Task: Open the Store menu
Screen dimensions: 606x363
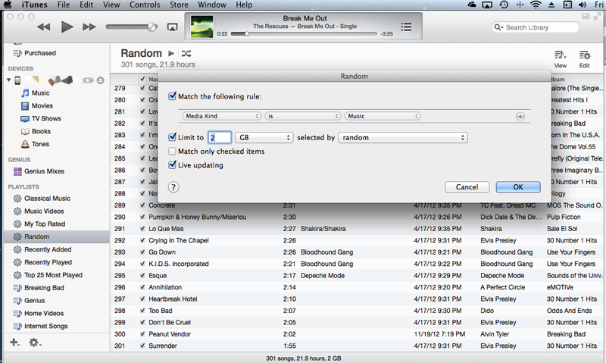Action: point(179,5)
